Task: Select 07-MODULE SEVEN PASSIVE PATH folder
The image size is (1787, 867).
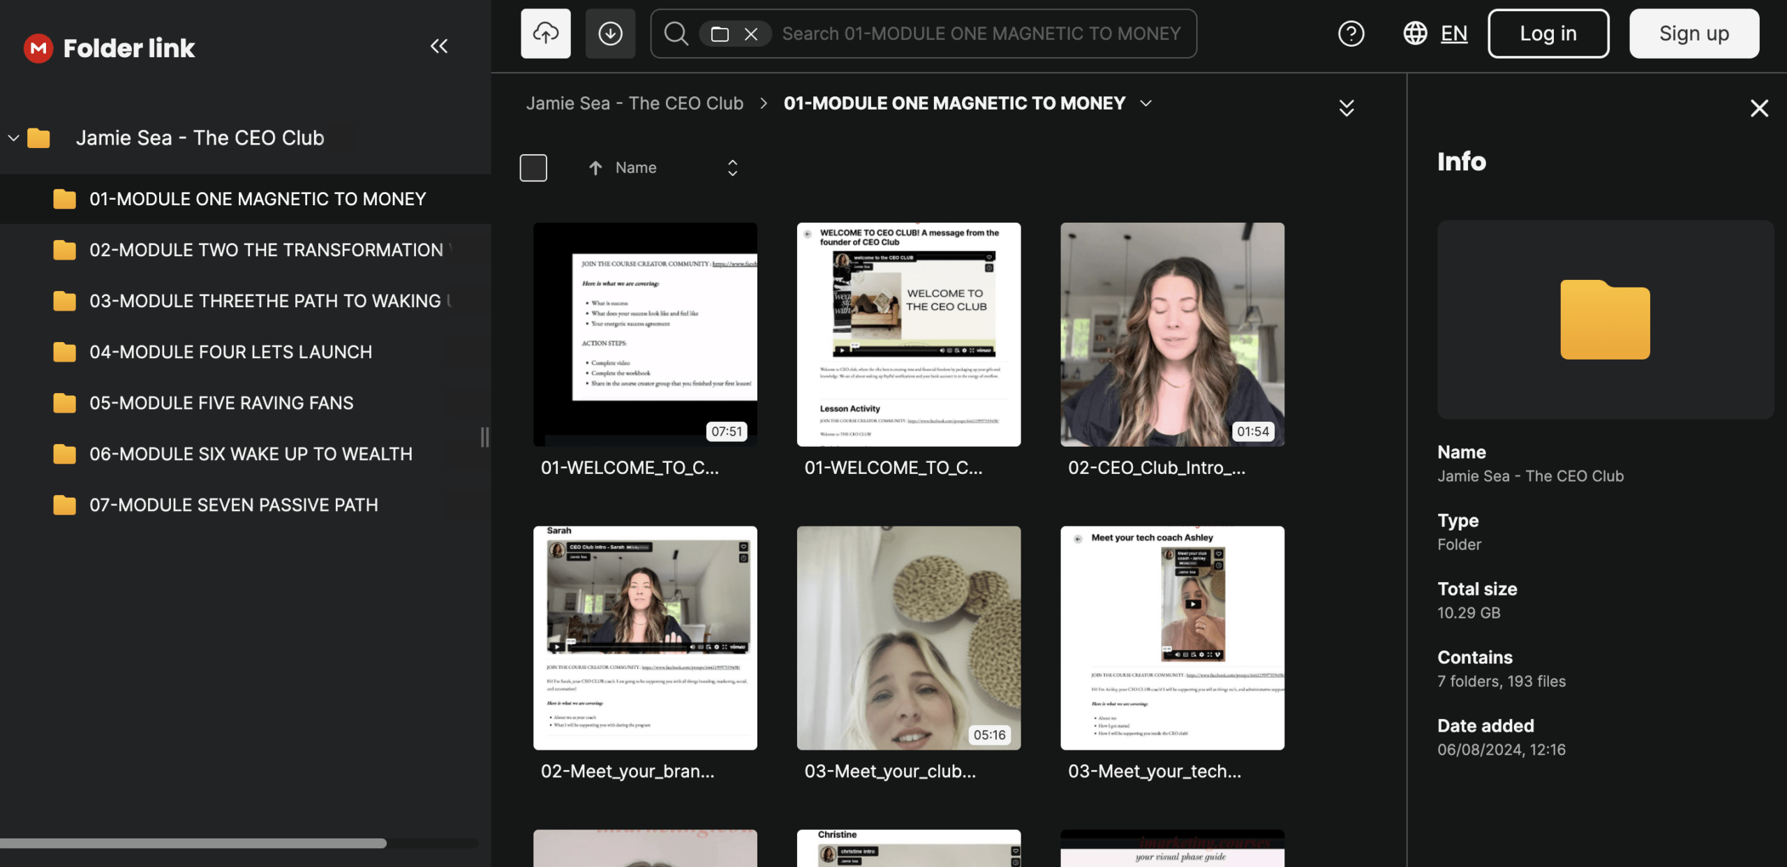Action: point(233,505)
